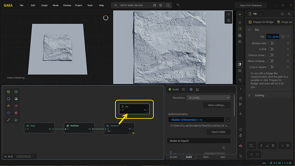
Task: Open the File panel hamburger options menu
Action: (x=289, y=14)
